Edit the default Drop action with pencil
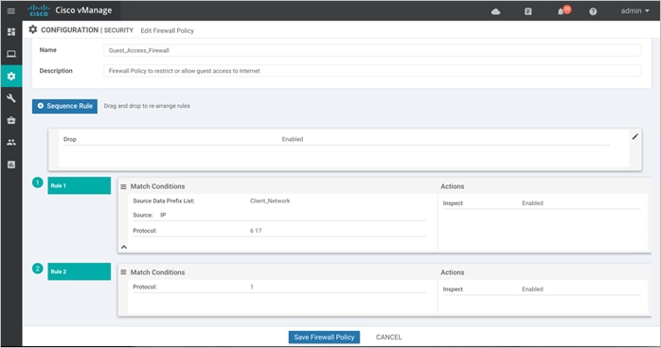661x348 pixels. [x=634, y=136]
